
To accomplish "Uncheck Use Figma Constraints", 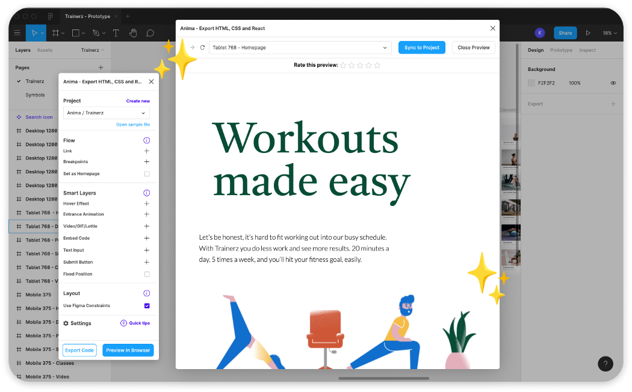I will [147, 306].
